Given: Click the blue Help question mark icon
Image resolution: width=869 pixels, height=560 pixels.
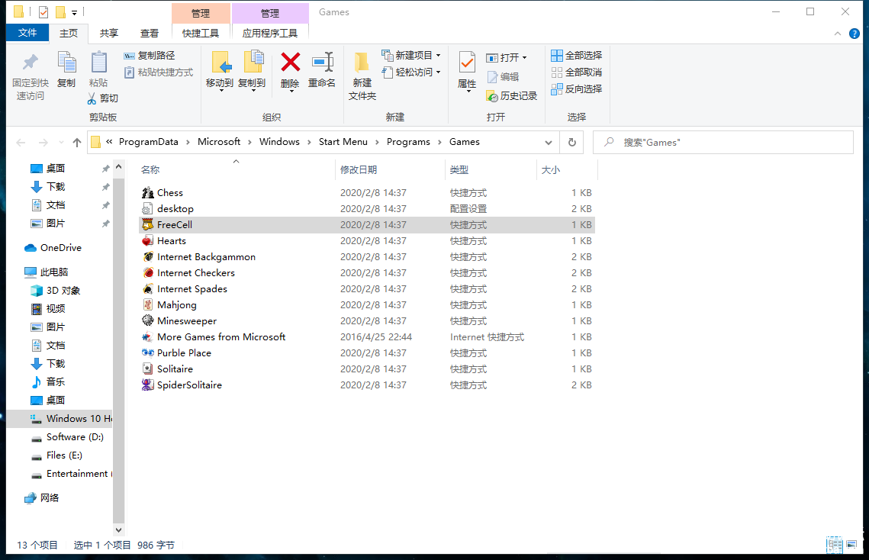Looking at the screenshot, I should 855,34.
